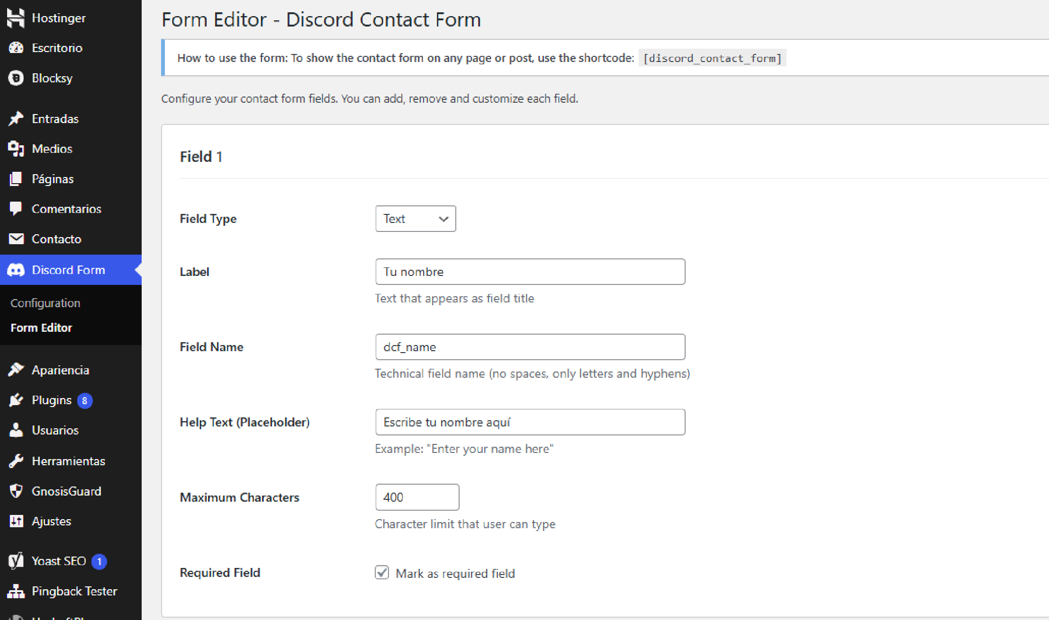
Task: Click the Yoast SEO icon
Action: point(16,561)
